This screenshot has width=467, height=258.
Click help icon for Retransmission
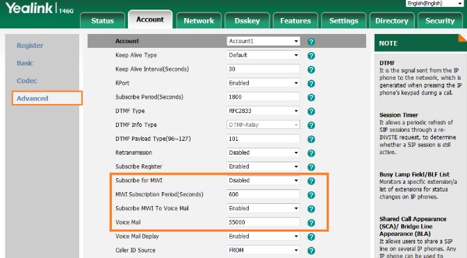(x=311, y=153)
